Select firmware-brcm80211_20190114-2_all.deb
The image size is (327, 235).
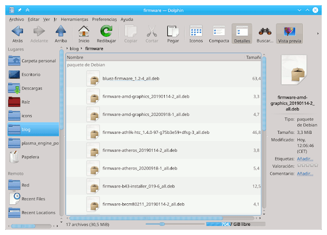pyautogui.click(x=163, y=204)
